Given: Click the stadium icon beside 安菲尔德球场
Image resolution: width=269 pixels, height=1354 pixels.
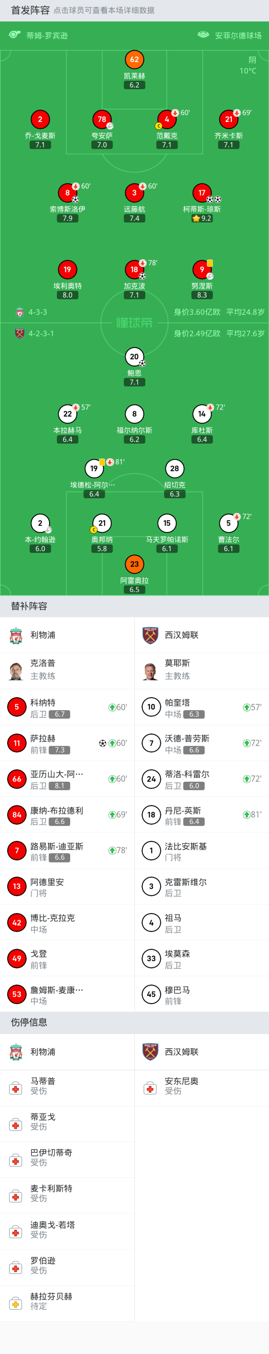Looking at the screenshot, I should 203,35.
